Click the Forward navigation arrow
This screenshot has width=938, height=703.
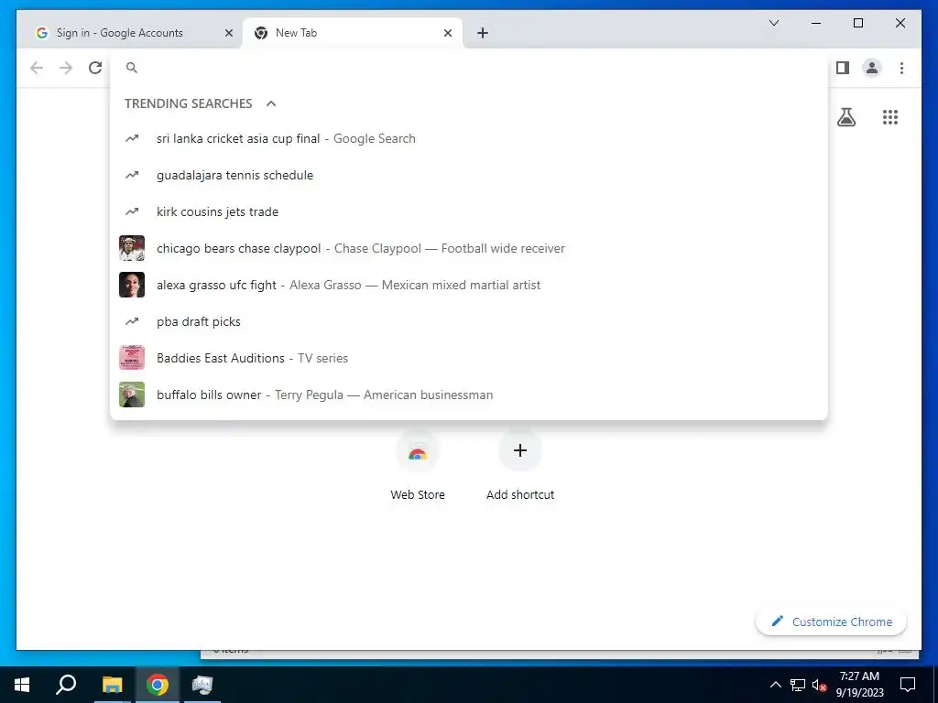point(66,68)
